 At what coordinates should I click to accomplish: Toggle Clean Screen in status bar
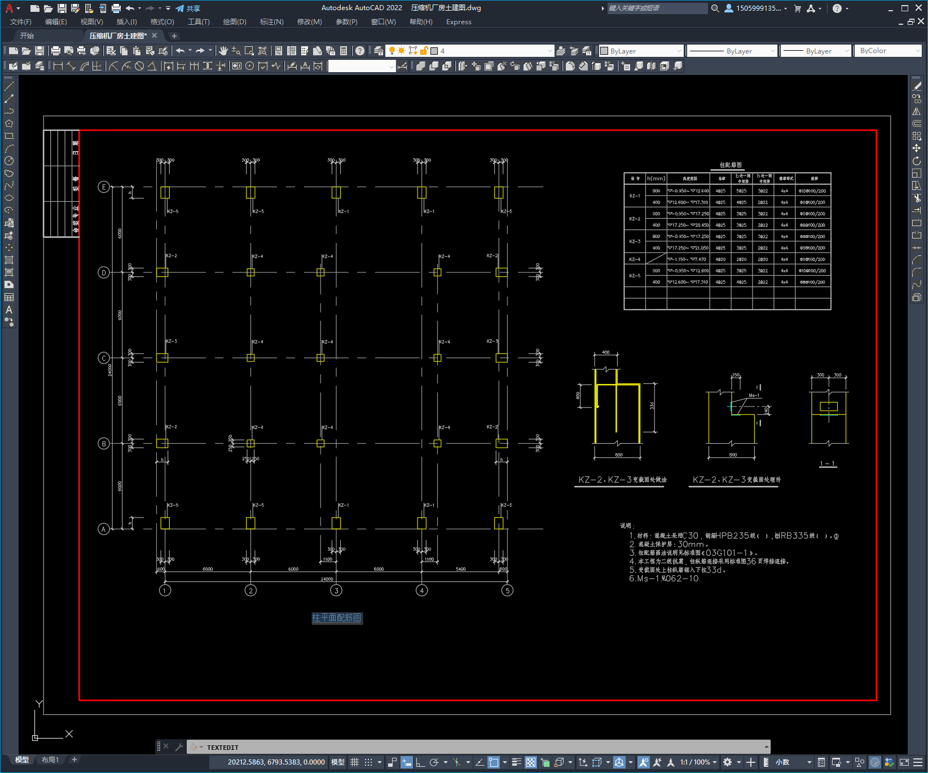[904, 762]
